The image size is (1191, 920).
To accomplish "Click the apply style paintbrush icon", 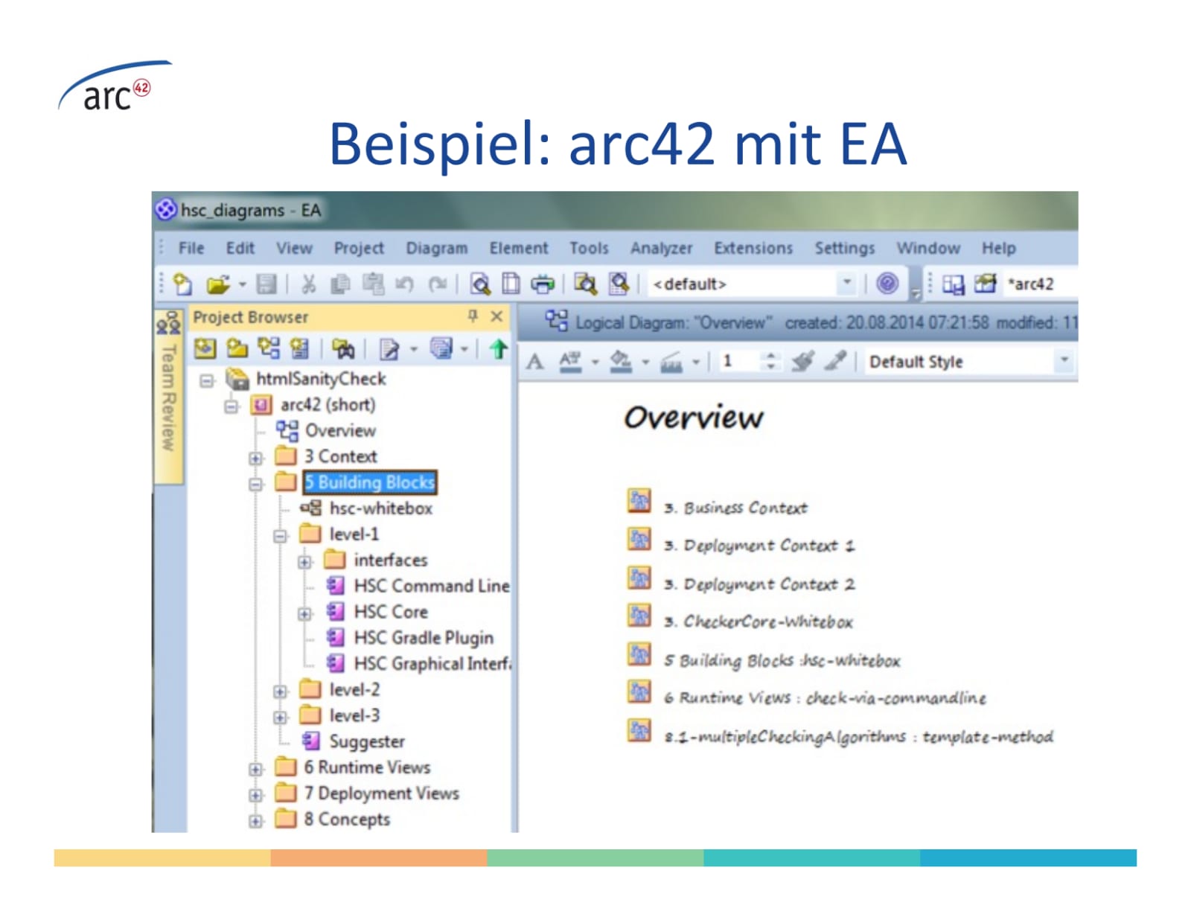I will [802, 362].
